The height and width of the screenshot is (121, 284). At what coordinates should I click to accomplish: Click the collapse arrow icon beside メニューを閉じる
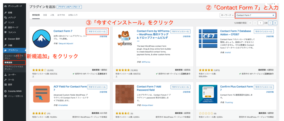tap(6, 96)
